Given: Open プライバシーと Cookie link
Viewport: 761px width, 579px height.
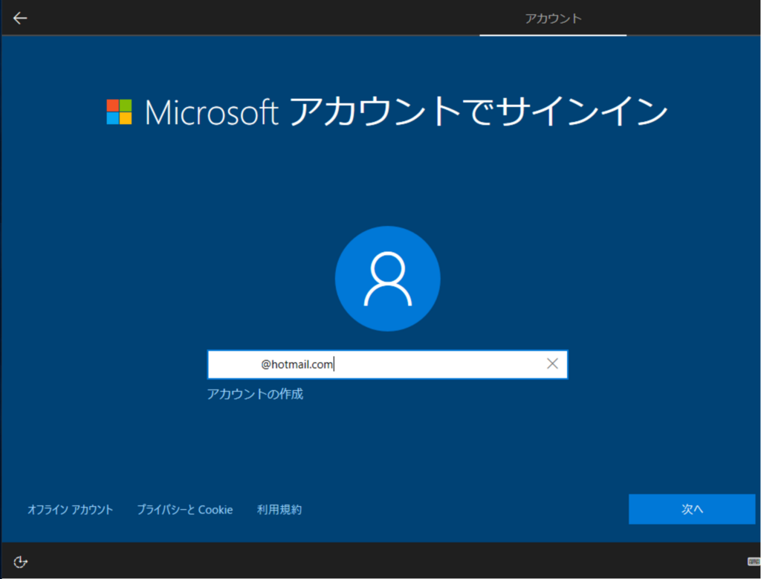Looking at the screenshot, I should [185, 510].
